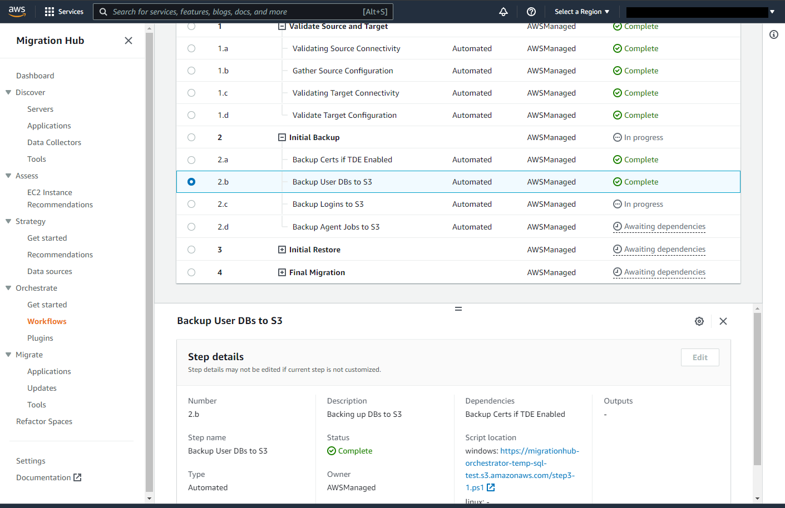Image resolution: width=785 pixels, height=508 pixels.
Task: Select the radio button for step 2.d
Action: (191, 227)
